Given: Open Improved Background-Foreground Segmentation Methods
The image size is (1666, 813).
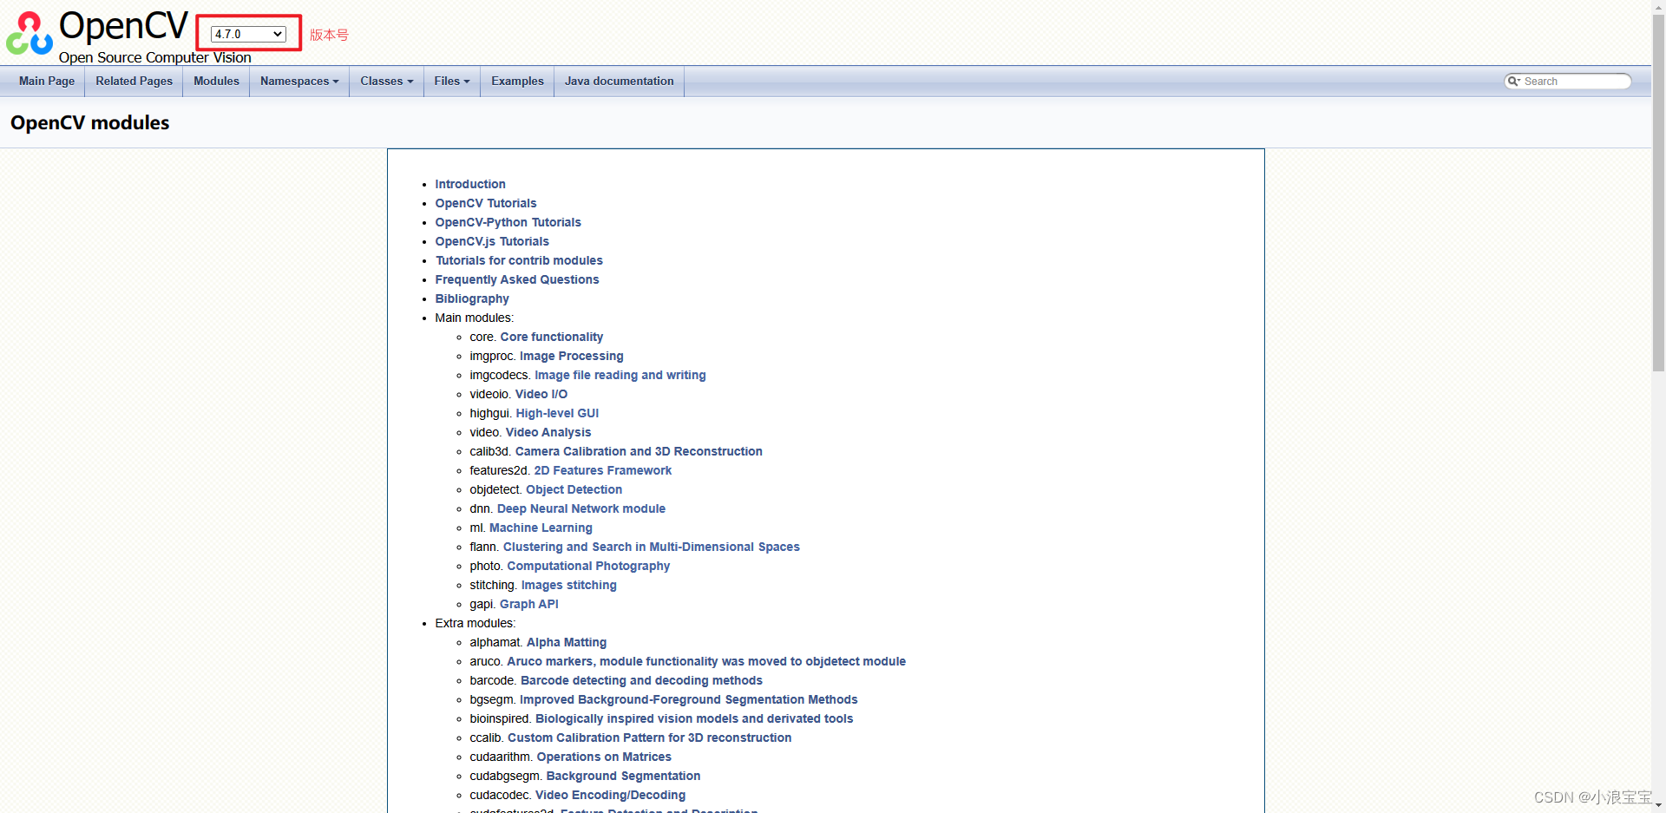Looking at the screenshot, I should 689,699.
